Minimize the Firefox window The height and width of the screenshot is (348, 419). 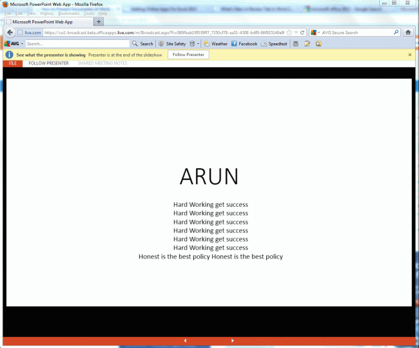tap(384, 3)
